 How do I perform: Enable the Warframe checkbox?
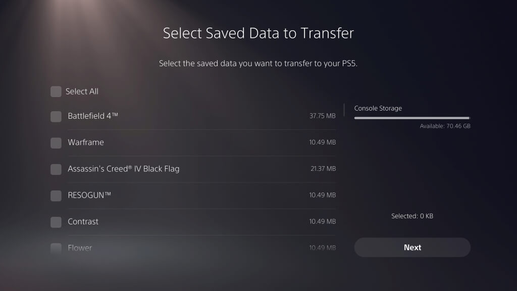56,143
